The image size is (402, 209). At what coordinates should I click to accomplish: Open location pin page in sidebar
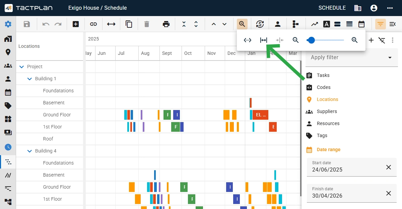(8, 52)
